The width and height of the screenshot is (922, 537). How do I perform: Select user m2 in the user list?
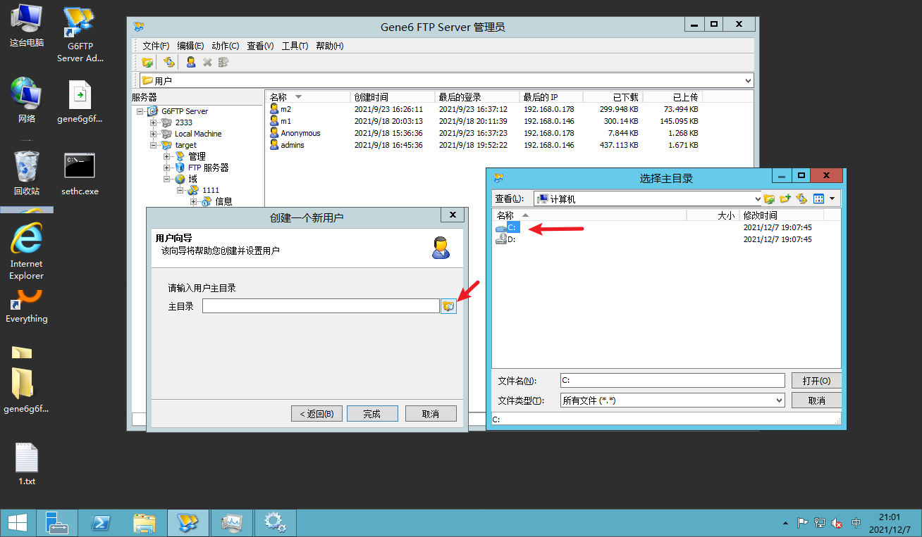coord(281,110)
